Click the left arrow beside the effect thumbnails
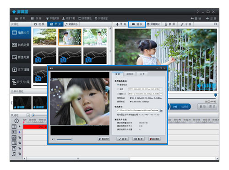The image size is (229, 170). 11,102
